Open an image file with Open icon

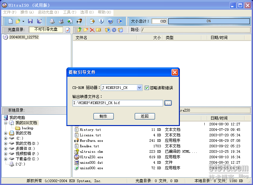(18, 21)
